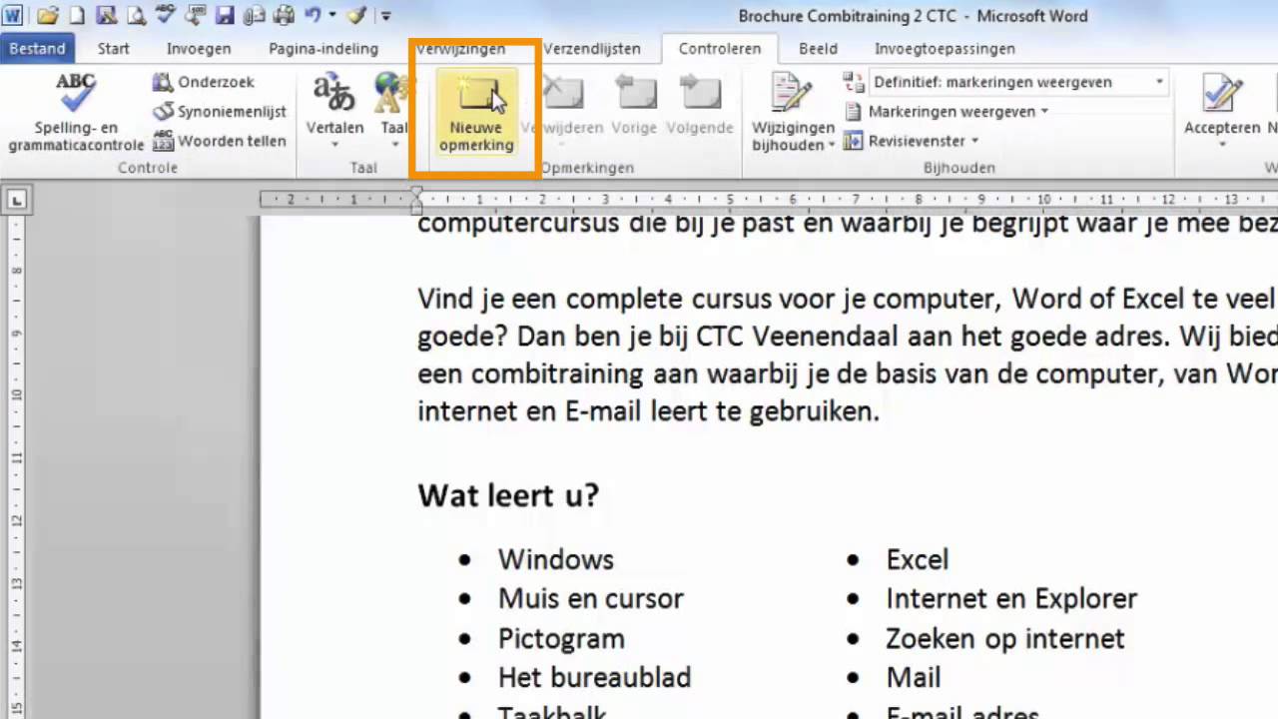Click the quick print printer icon

(284, 15)
